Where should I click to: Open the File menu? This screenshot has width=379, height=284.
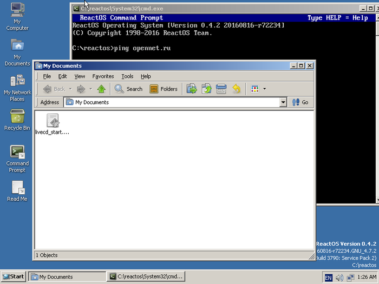pos(47,76)
